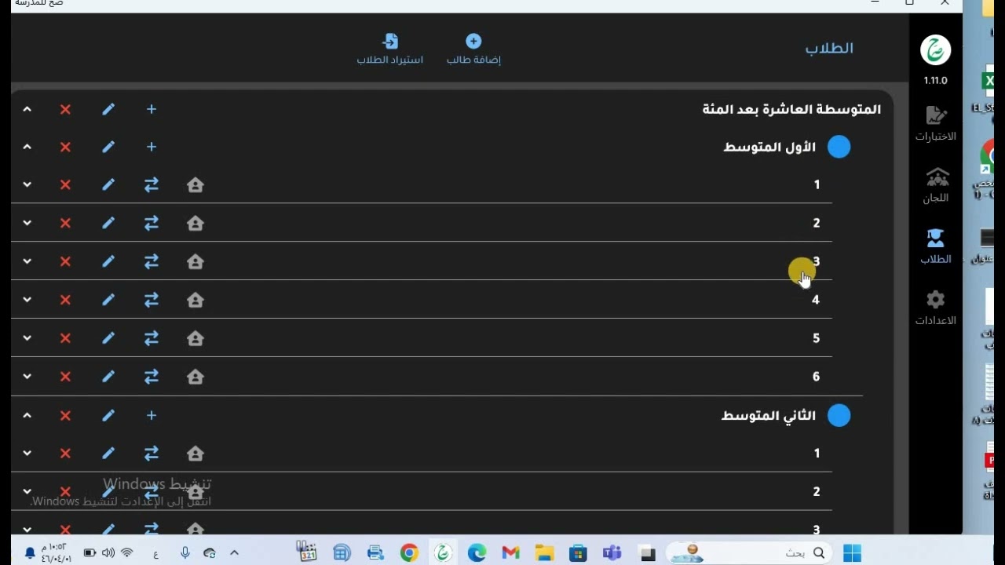Screen dimensions: 1005x565
Task: Expand class 6 of الأول المتوسط with the down chevron
Action: 27,377
